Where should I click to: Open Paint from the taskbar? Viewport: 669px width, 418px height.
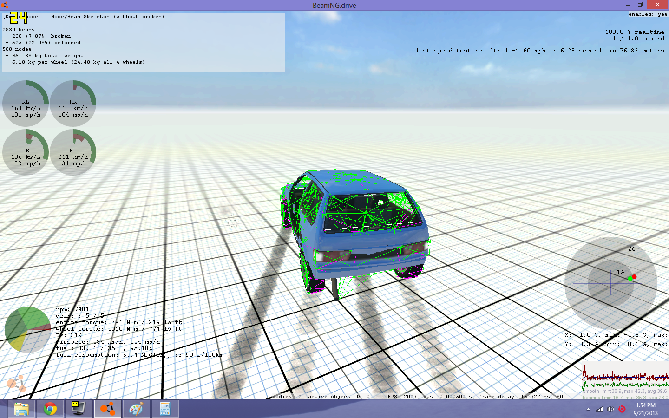point(136,409)
